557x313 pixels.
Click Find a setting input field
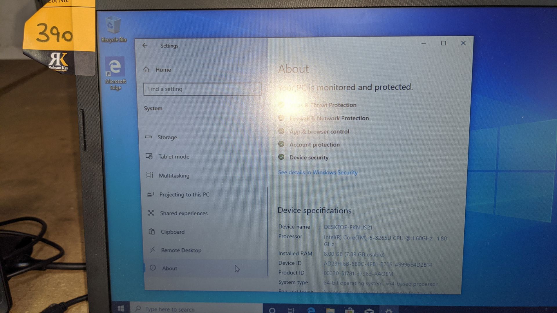(x=202, y=89)
